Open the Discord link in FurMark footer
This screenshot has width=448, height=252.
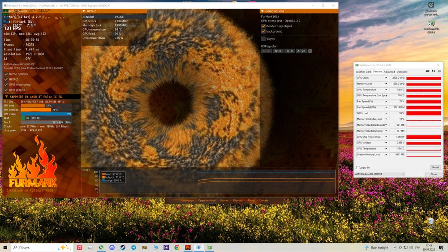(238, 201)
